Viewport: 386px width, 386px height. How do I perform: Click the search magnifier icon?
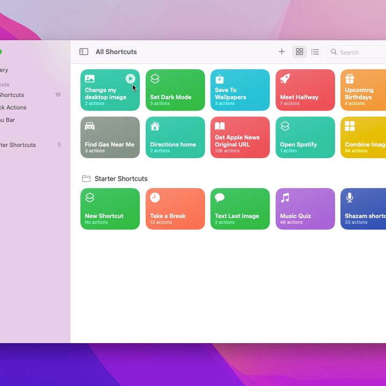(x=333, y=51)
